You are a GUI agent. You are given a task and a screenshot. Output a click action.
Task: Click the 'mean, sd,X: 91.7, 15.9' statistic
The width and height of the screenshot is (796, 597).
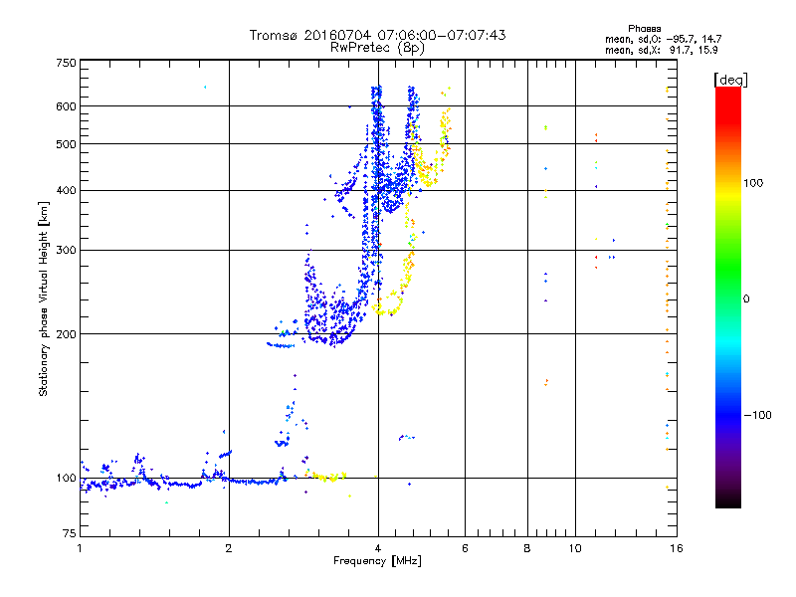click(661, 50)
